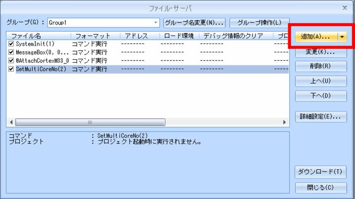Viewport: 355px width, 199px height.
Task: Click the 追加(A)... add button
Action: [x=316, y=37]
